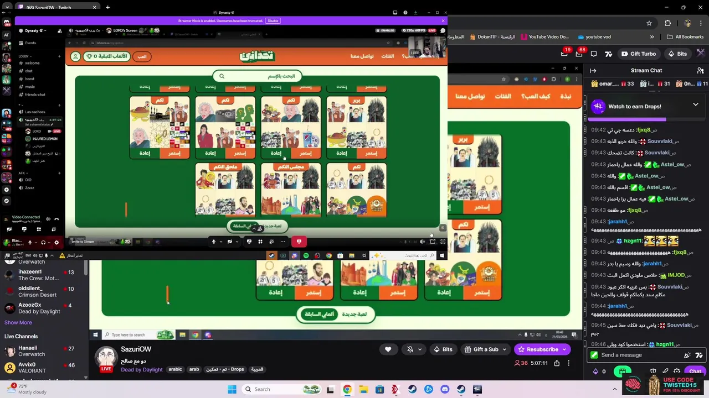Click the arabic stream tag
709x398 pixels.
[175, 369]
